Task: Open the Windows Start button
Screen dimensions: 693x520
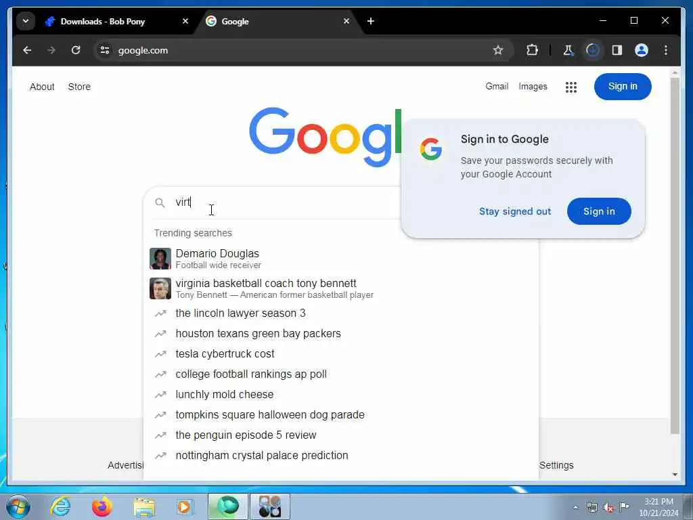Action: 18,506
